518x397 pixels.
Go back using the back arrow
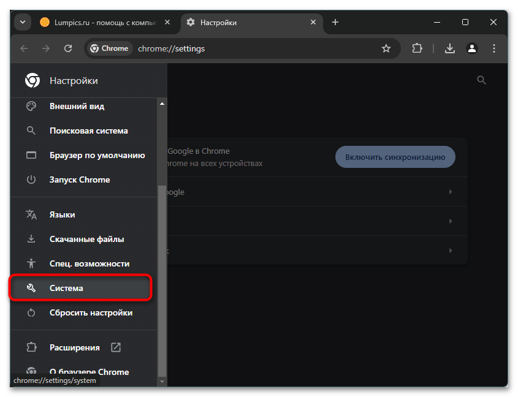click(24, 48)
